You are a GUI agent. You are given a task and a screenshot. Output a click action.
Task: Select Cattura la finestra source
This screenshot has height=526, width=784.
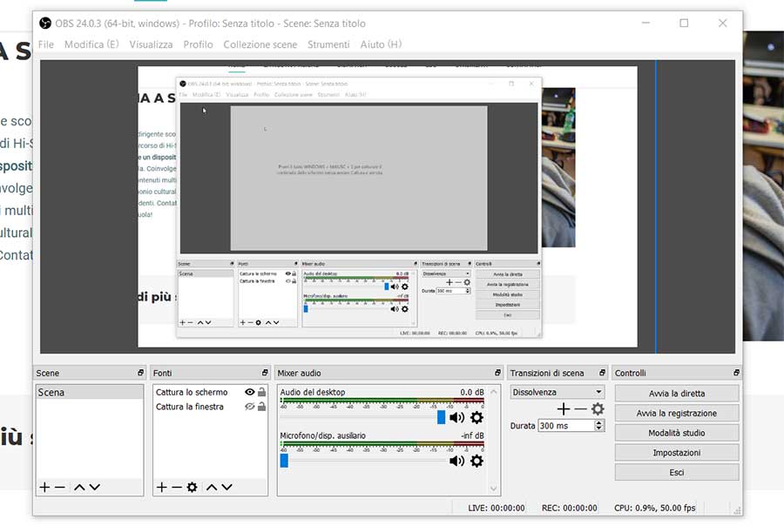pos(190,407)
